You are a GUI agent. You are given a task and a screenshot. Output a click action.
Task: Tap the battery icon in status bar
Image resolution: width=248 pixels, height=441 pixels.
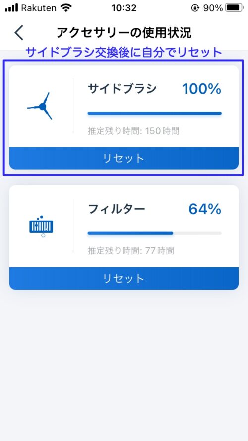[235, 8]
